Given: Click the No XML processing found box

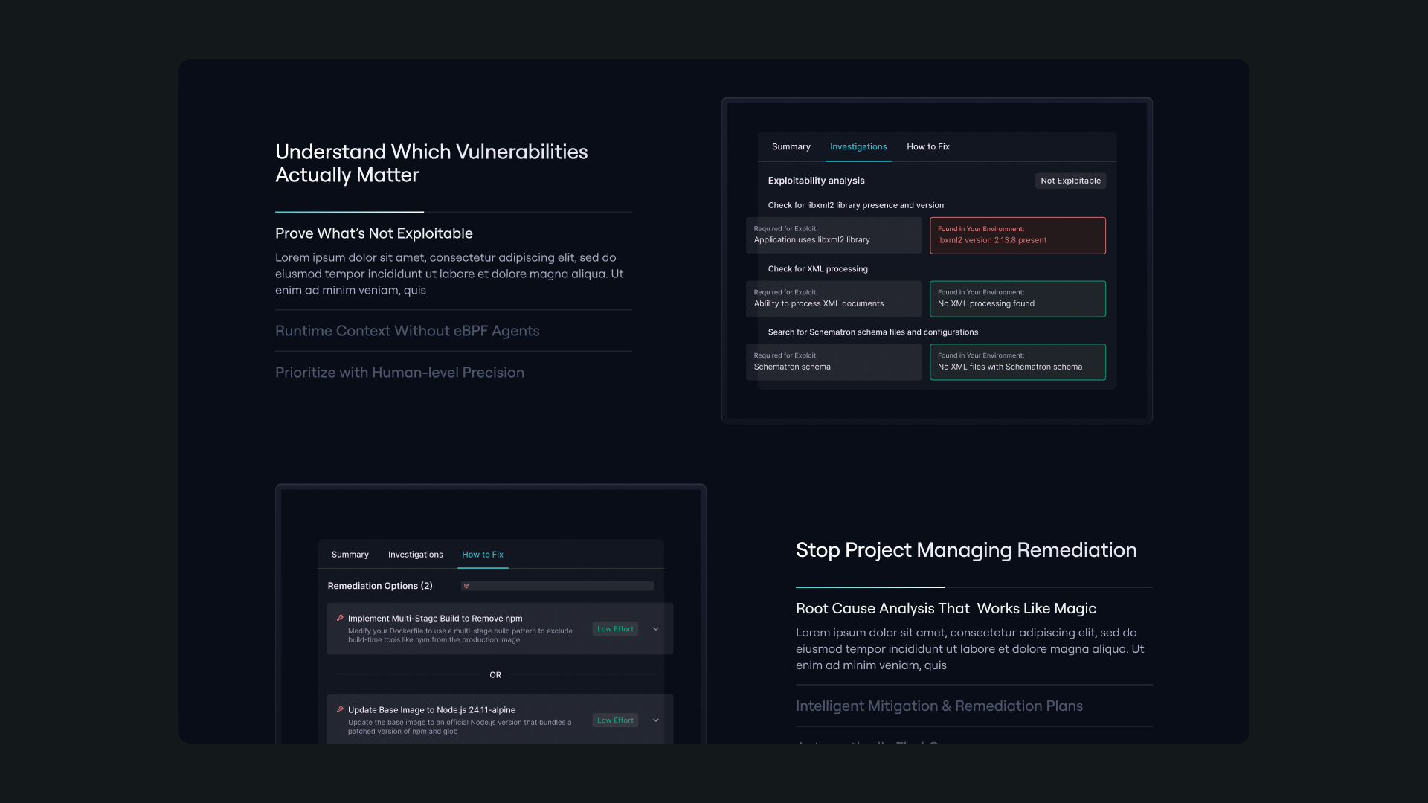Looking at the screenshot, I should [x=1017, y=299].
